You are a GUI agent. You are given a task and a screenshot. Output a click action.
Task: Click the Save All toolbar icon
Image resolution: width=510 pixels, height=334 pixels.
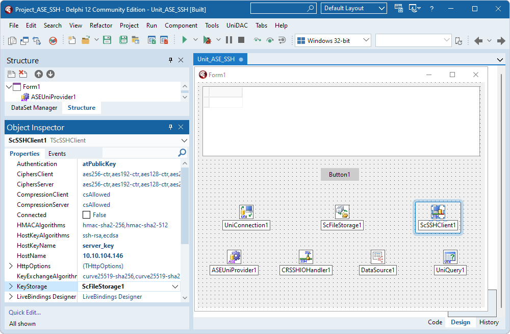(x=123, y=39)
